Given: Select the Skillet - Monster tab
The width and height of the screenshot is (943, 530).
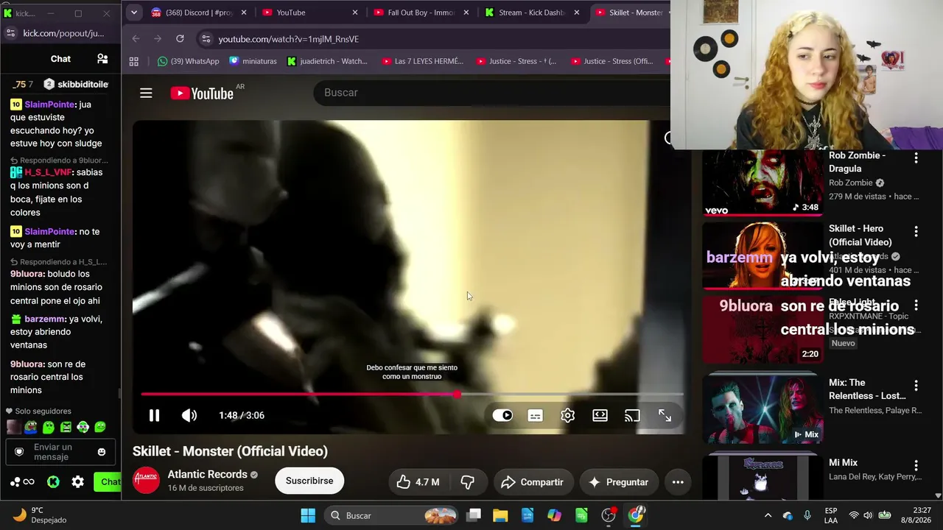Looking at the screenshot, I should pyautogui.click(x=630, y=13).
